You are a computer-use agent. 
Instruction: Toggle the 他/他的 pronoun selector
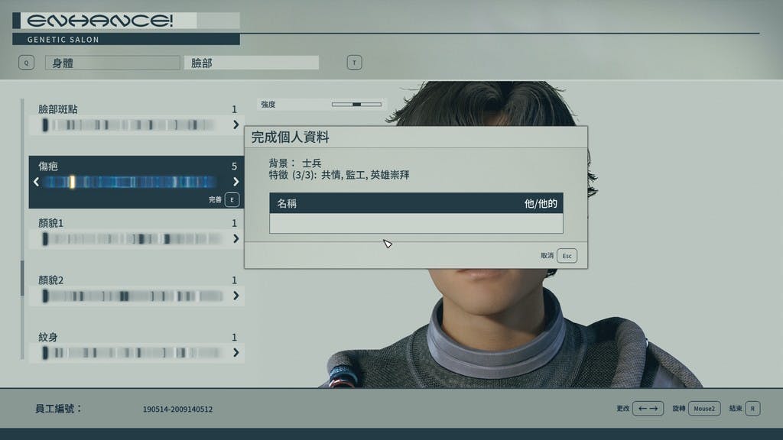click(x=541, y=203)
